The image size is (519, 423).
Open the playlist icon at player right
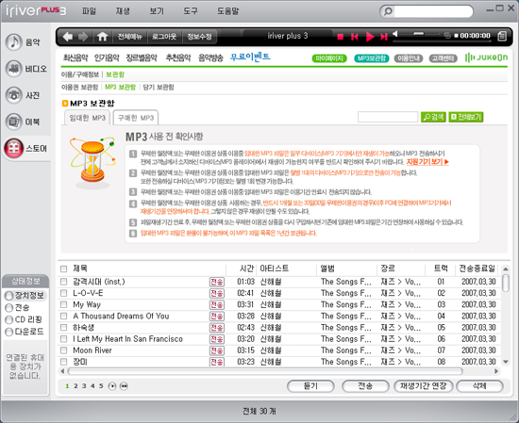coord(502,36)
